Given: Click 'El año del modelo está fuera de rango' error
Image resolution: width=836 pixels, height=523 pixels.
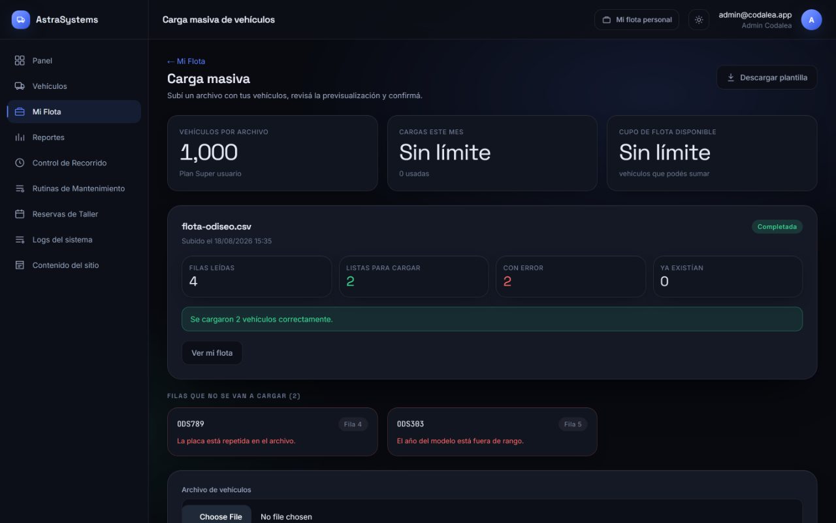Looking at the screenshot, I should click(460, 441).
